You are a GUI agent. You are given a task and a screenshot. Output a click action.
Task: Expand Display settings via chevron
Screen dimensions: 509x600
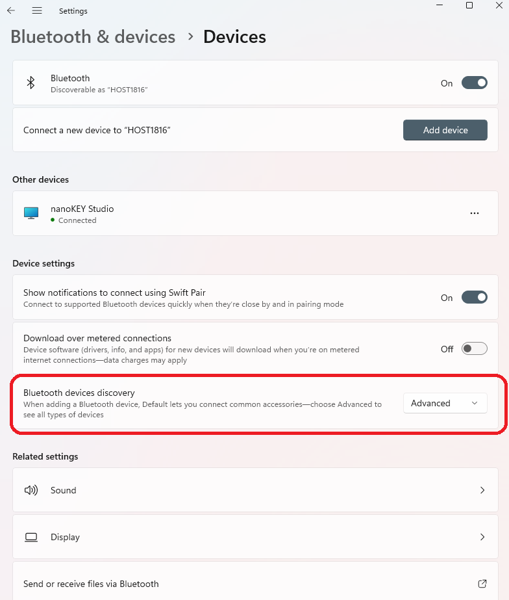coord(482,537)
